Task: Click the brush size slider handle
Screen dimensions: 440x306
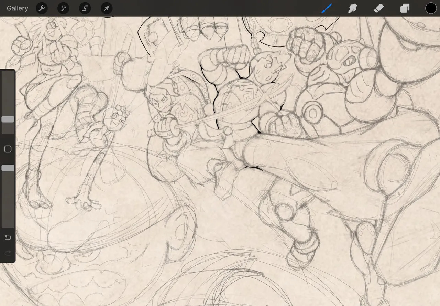Action: pos(8,119)
